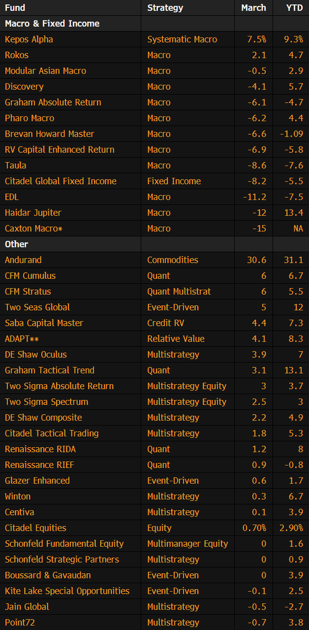The width and height of the screenshot is (309, 630).
Task: Click DE Shaw Composite fund
Action: [x=44, y=417]
